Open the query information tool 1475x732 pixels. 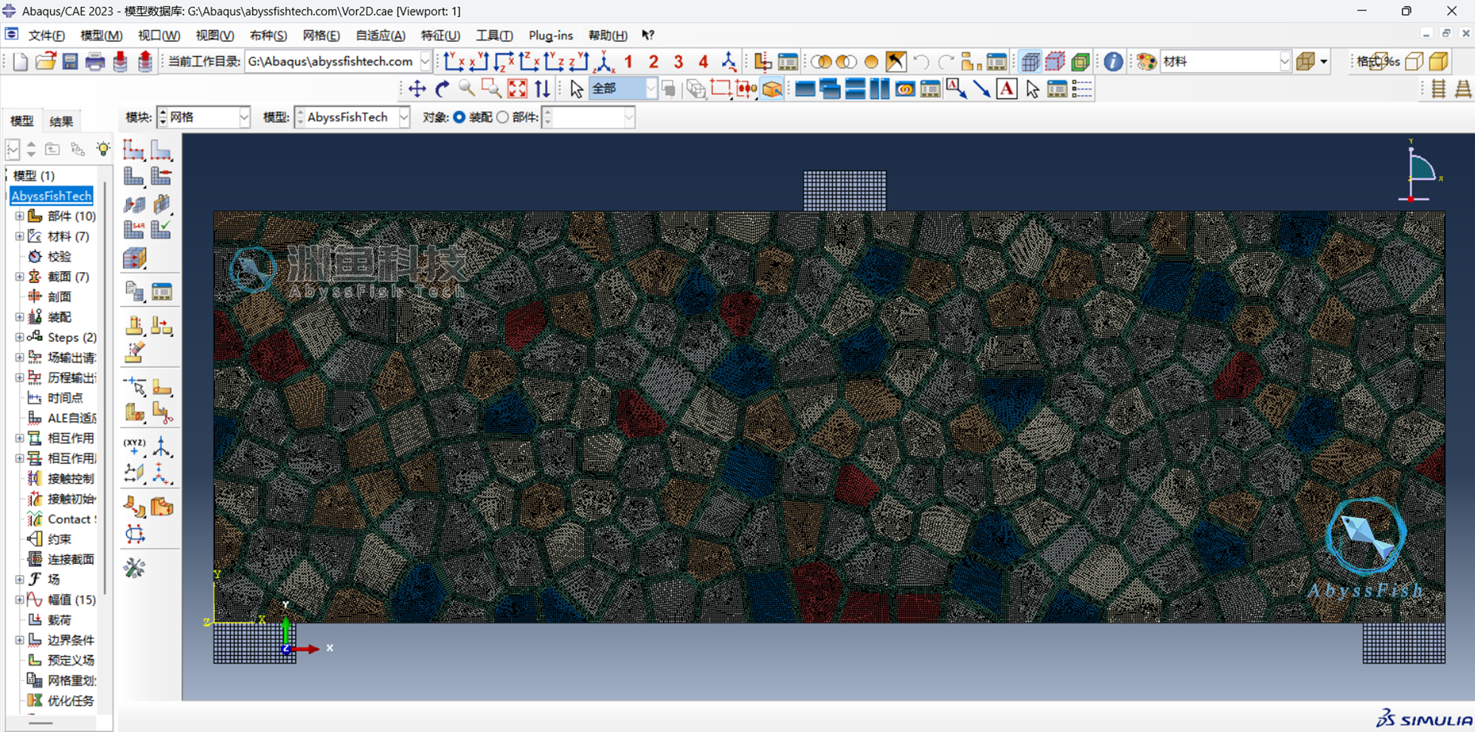(1114, 62)
